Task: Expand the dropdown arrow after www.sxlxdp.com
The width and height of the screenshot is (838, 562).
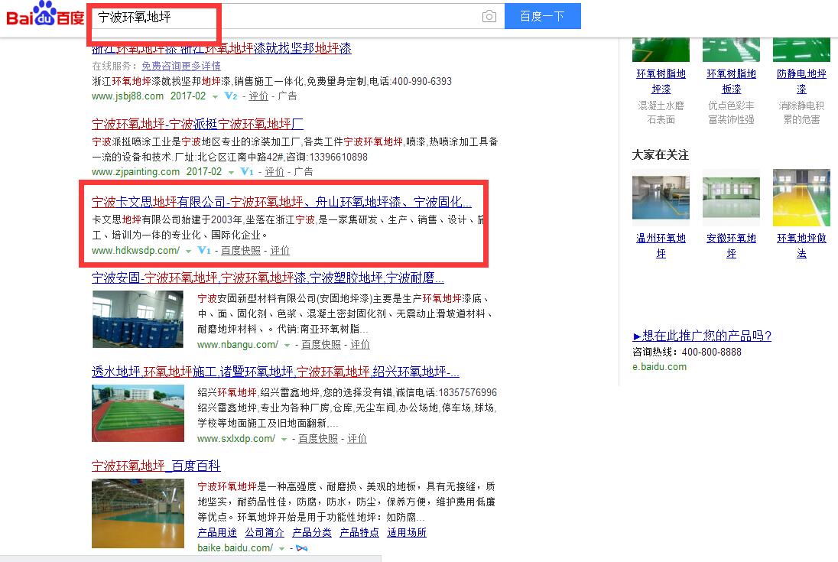Action: 284,440
